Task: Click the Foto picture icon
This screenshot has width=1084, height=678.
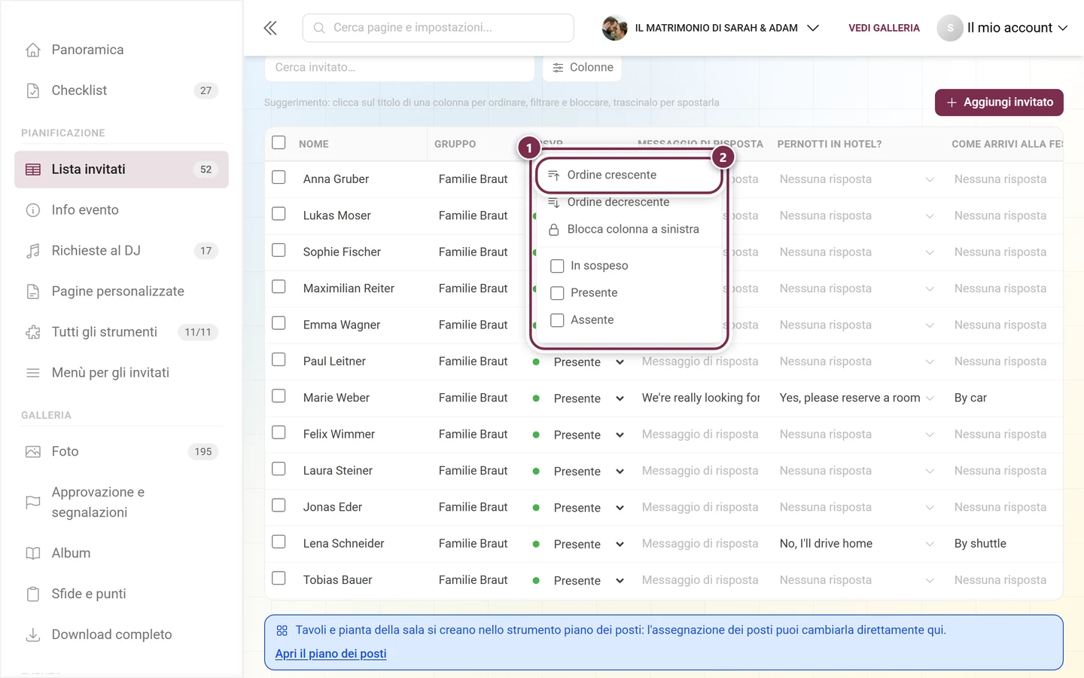Action: coord(33,451)
